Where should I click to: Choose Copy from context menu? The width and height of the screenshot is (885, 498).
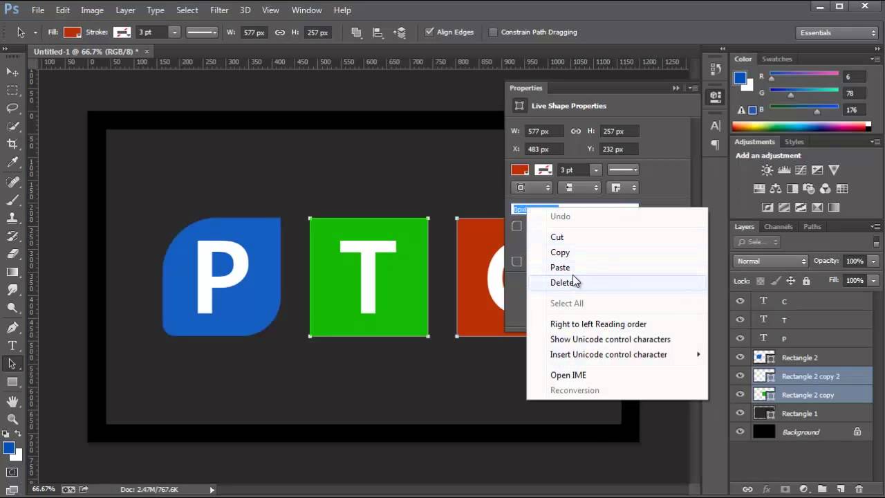click(617, 252)
